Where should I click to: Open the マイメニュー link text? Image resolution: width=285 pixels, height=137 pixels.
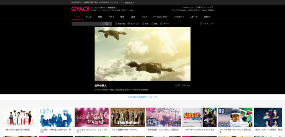[x=208, y=24]
